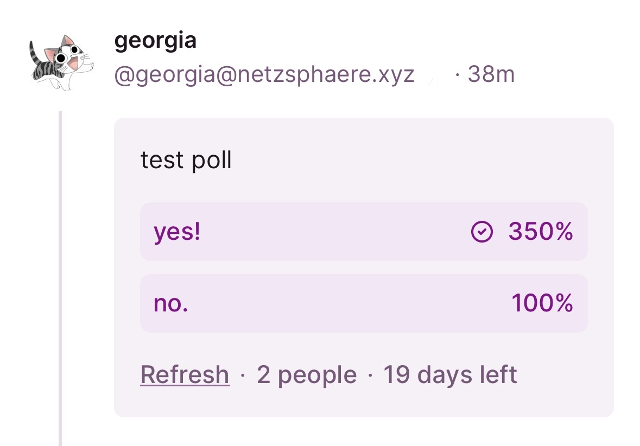The height and width of the screenshot is (446, 640).
Task: Click georgia's cat avatar picture
Action: (x=61, y=62)
